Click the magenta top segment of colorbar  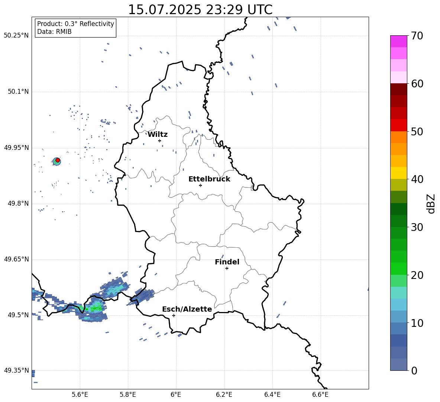point(398,41)
